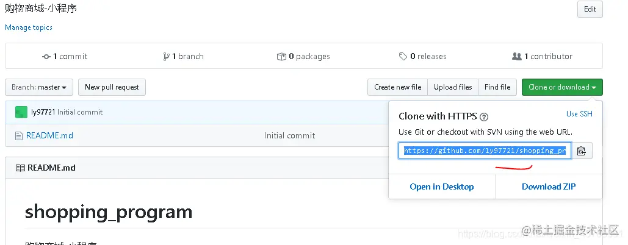The image size is (628, 245).
Task: Click the releases tag icon
Action: pyautogui.click(x=403, y=57)
